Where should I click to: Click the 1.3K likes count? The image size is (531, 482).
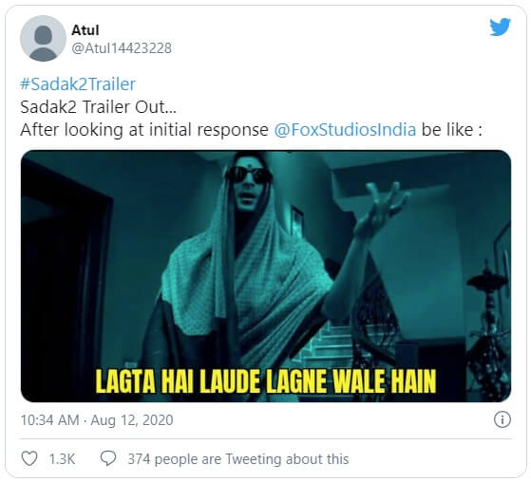point(63,459)
